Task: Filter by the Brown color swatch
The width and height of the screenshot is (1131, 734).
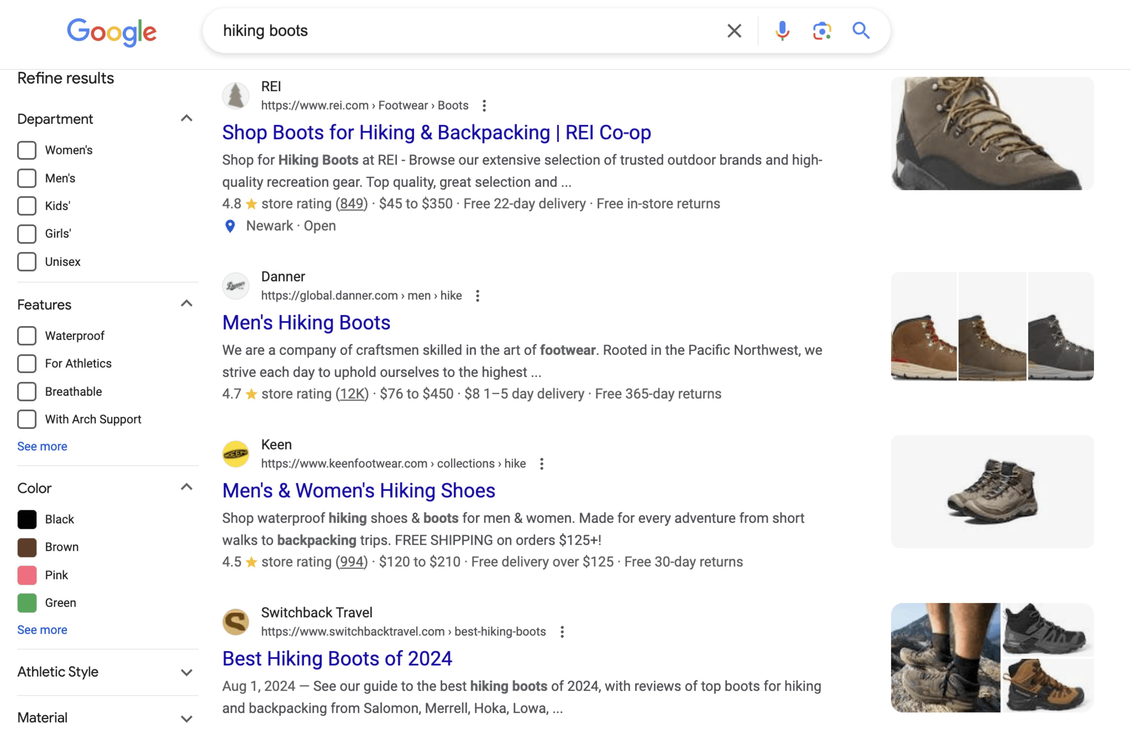Action: pos(27,547)
